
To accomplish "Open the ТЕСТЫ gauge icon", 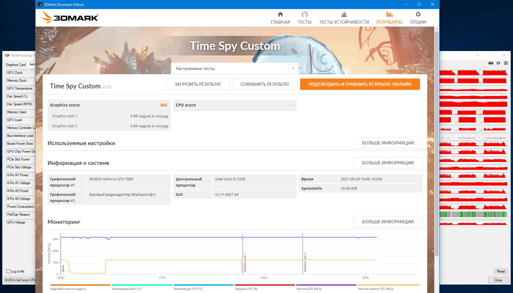I will [x=304, y=14].
